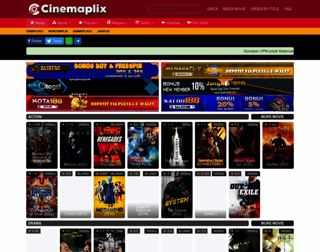Click the lalatogel ad banner
Screen dimensions: 320x252
click(93, 87)
